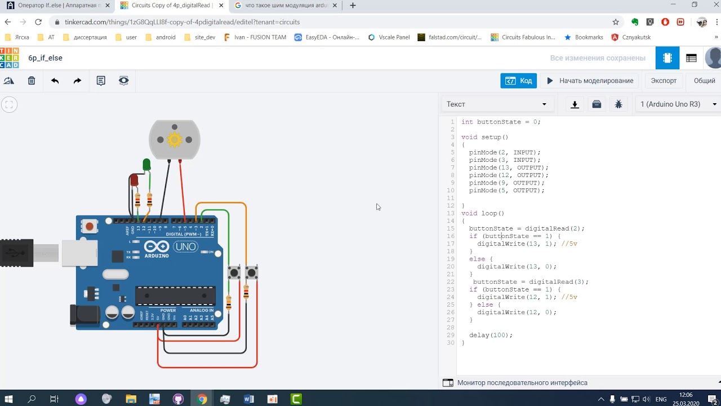Open component list table view
The width and height of the screenshot is (721, 406).
(691, 58)
